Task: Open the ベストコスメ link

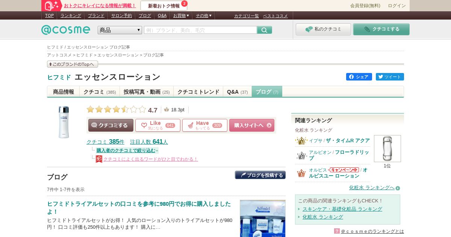Action: 275,16
